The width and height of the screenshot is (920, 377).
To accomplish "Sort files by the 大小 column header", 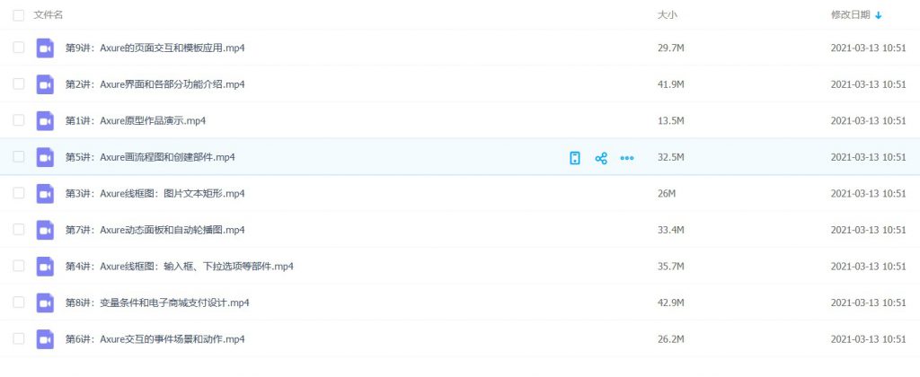I will (x=668, y=15).
